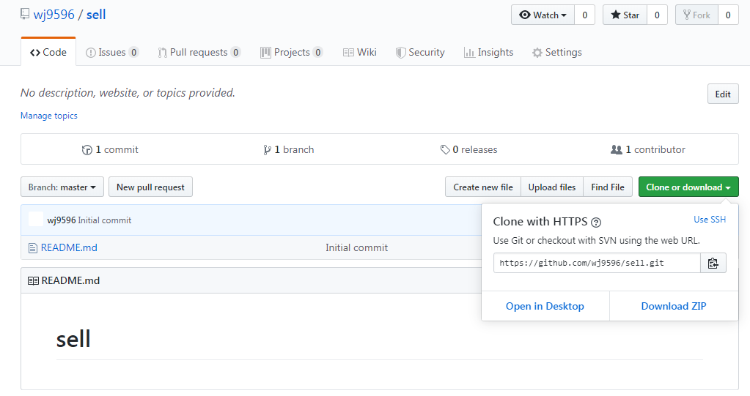Click the Create new file button
The image size is (750, 396).
[483, 187]
